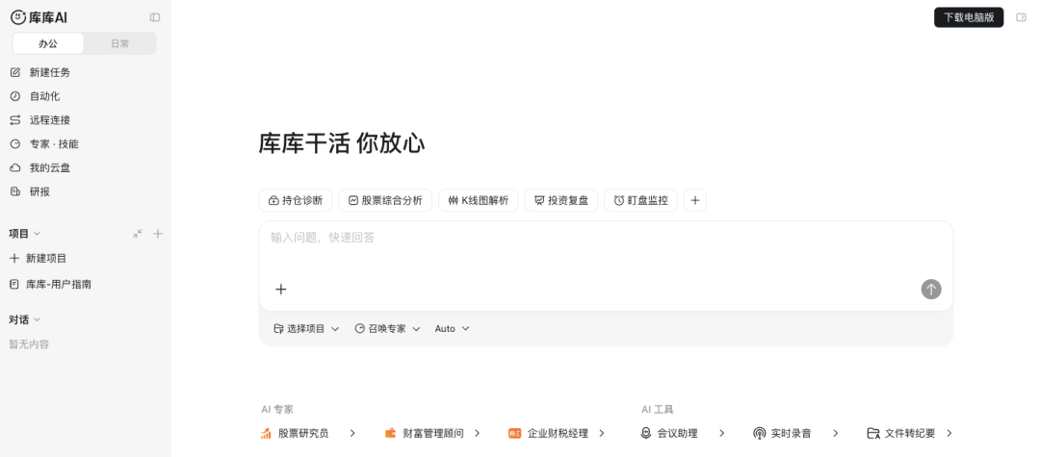Collapse the 对话 section chevron

point(38,319)
